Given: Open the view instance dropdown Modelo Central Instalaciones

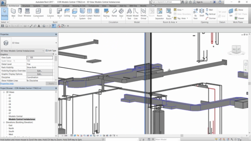Looking at the screenshot, I should coord(22,51).
